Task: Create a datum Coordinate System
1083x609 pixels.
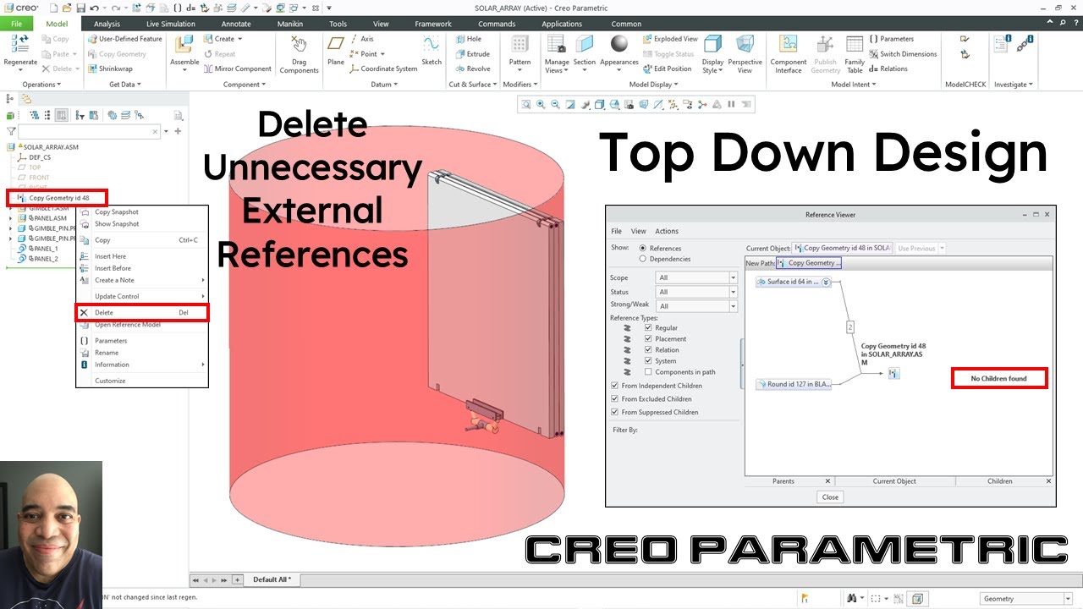Action: coord(383,69)
